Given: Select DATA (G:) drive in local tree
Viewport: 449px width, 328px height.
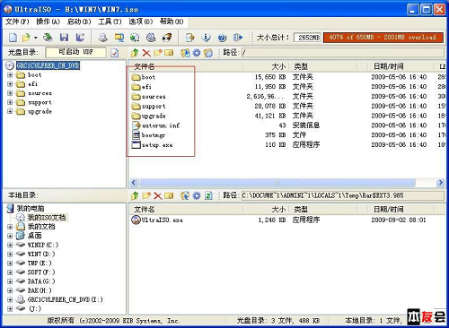Looking at the screenshot, I should click(x=36, y=281).
